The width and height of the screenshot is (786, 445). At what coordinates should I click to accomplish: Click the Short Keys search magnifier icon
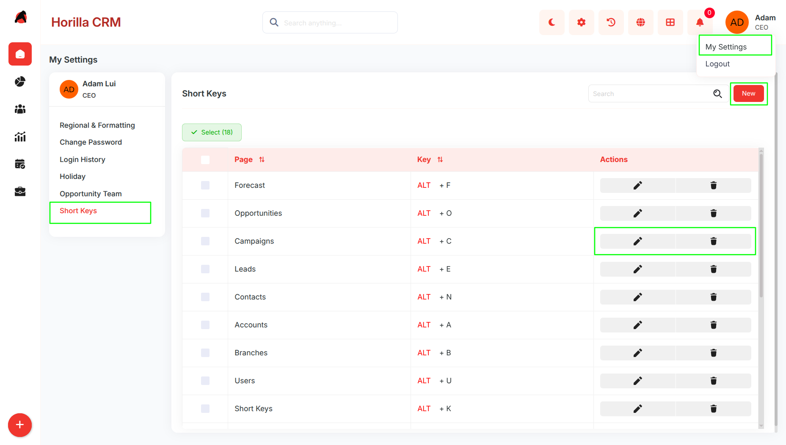point(718,93)
